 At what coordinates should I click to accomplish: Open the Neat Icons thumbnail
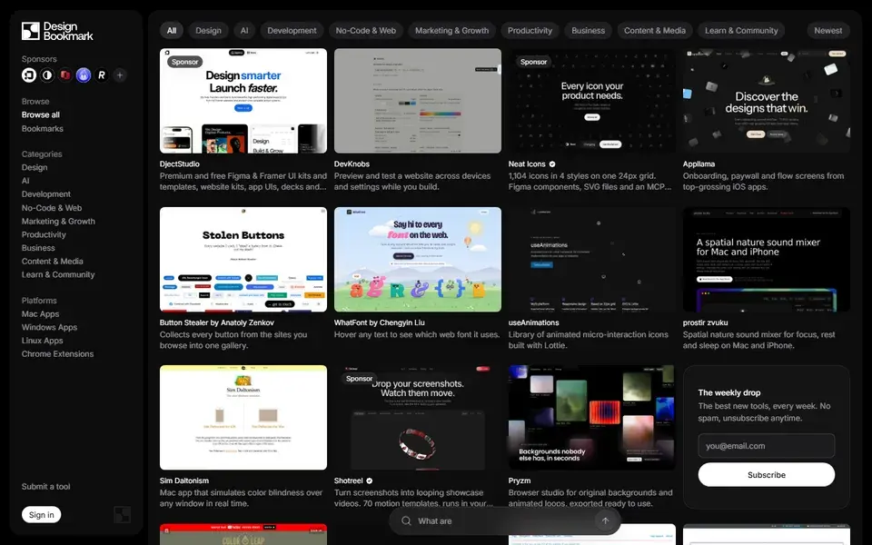click(591, 101)
